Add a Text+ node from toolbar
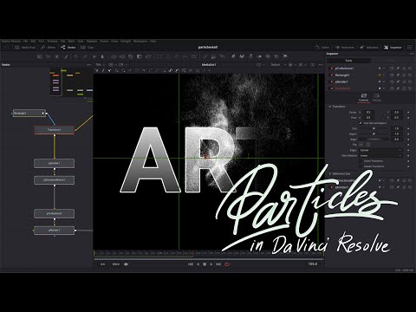Image resolution: width=416 pixels, height=312 pixels. (x=57, y=56)
